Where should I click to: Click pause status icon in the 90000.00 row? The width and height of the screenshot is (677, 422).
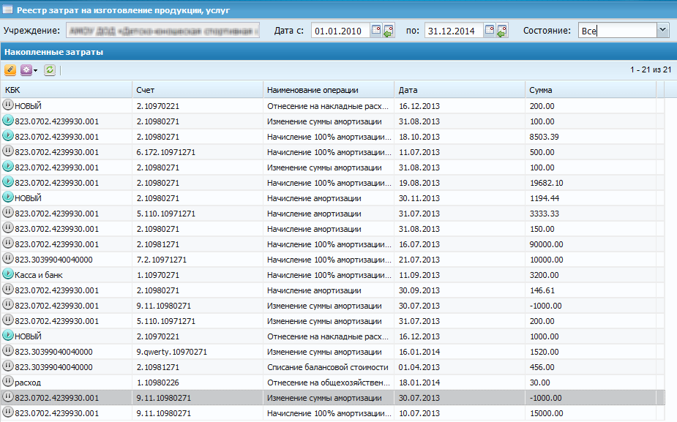pos(8,243)
